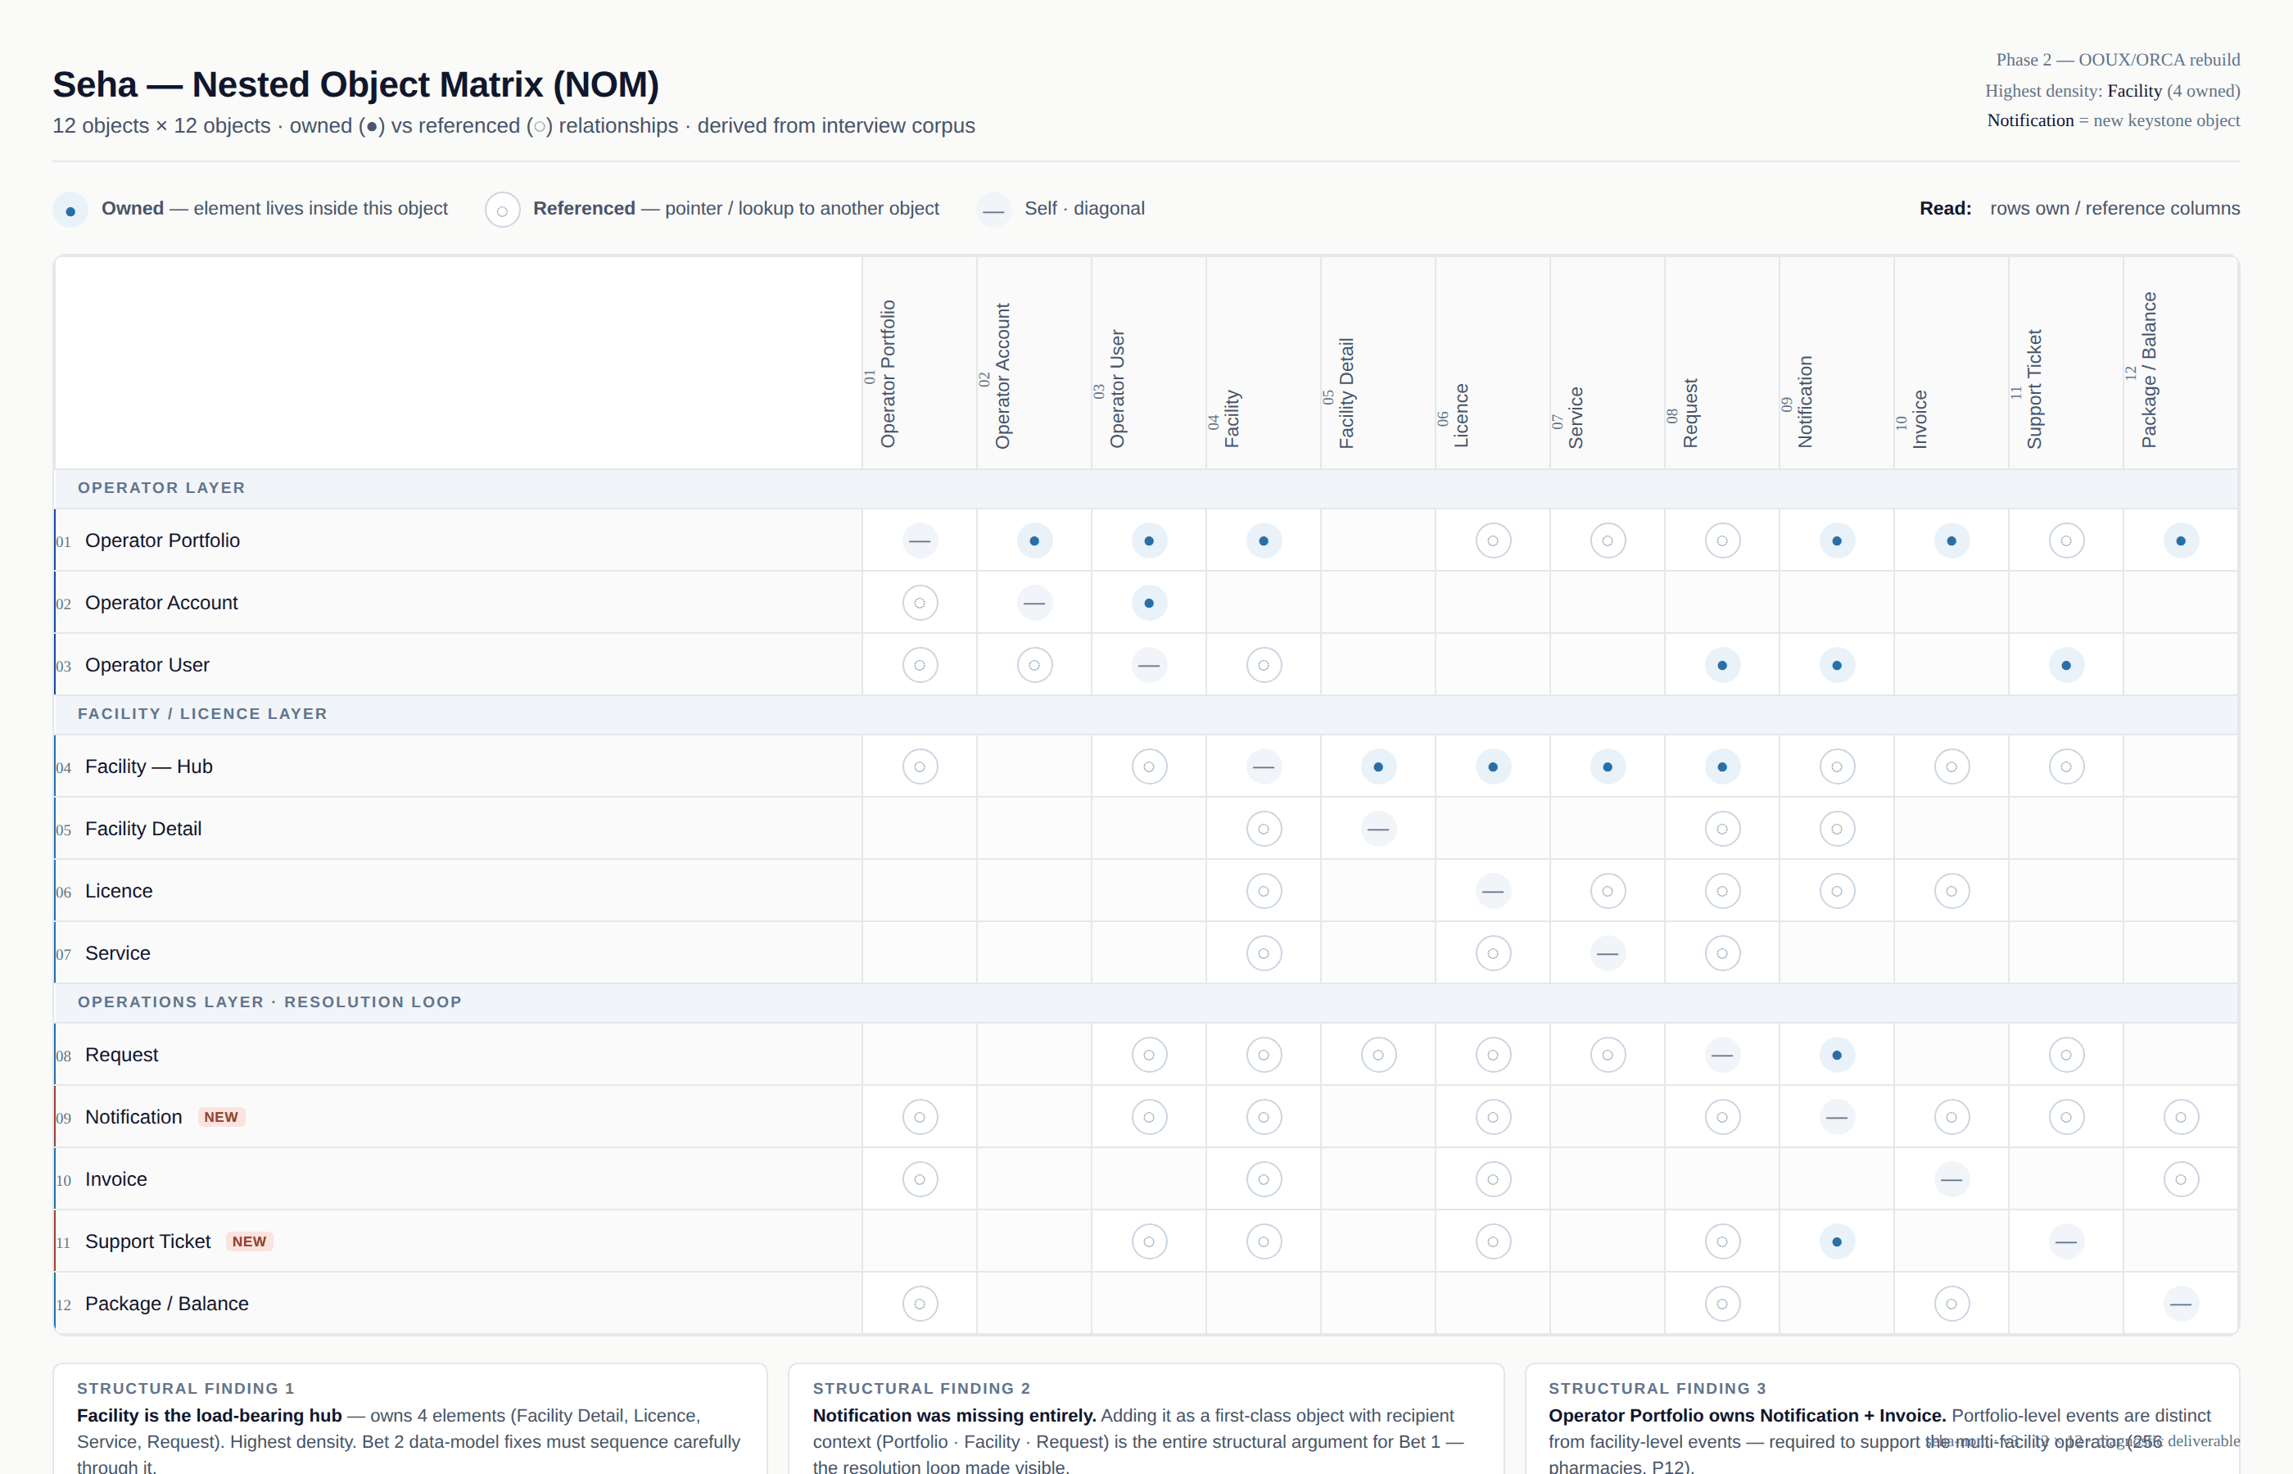Viewport: 2293px width, 1474px height.
Task: Collapse the FACILITY / LICENCE LAYER section
Action: [202, 713]
